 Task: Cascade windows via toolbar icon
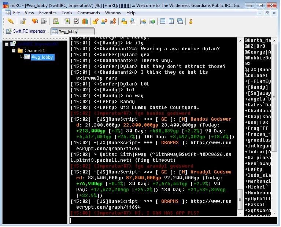click(180, 21)
